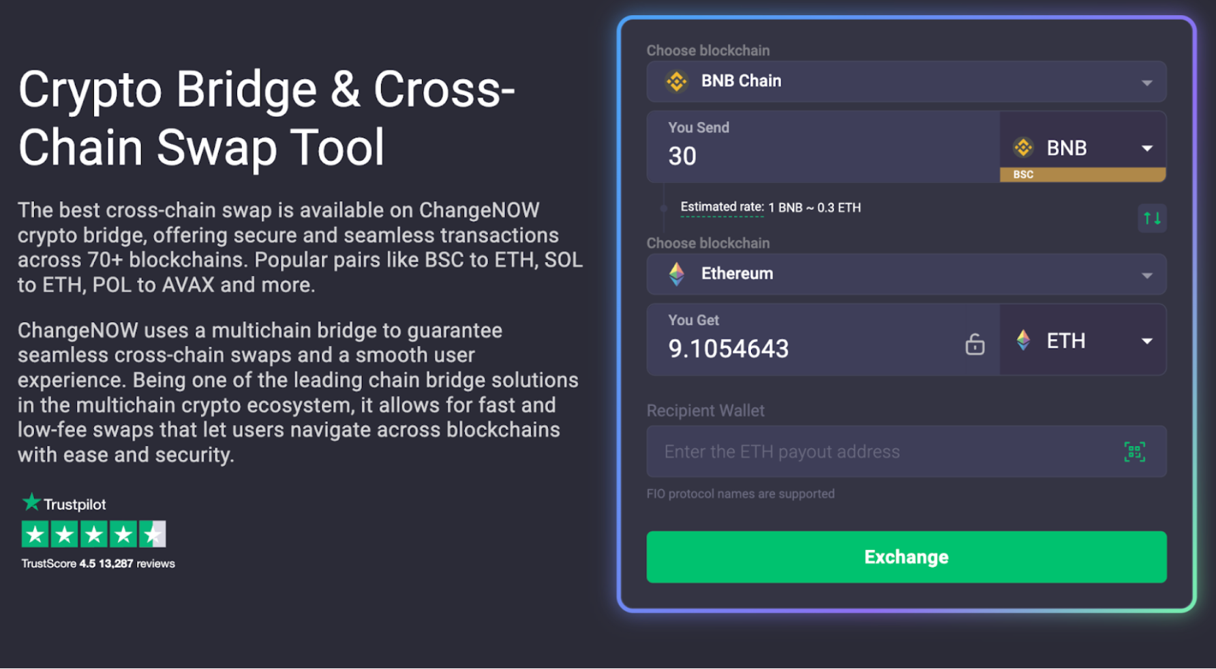Screen dimensions: 1216x669
Task: Toggle the rate lock icon
Action: click(975, 345)
